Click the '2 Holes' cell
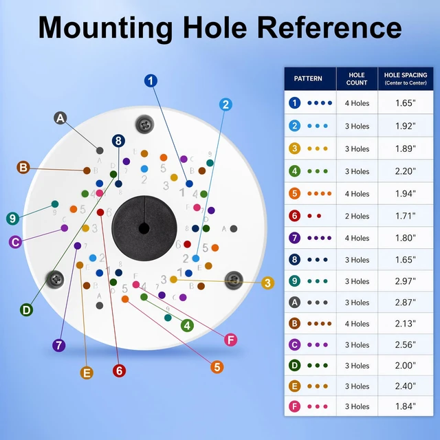 click(357, 216)
